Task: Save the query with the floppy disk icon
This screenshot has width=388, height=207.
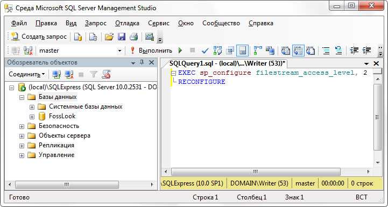Action: coord(122,37)
